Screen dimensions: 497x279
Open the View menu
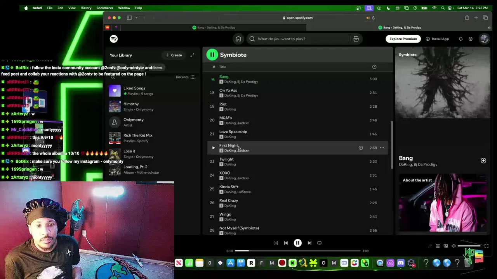pos(72,8)
